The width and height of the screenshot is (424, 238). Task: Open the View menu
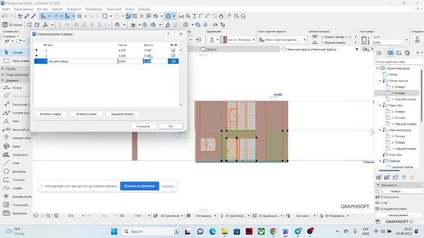tap(42, 9)
